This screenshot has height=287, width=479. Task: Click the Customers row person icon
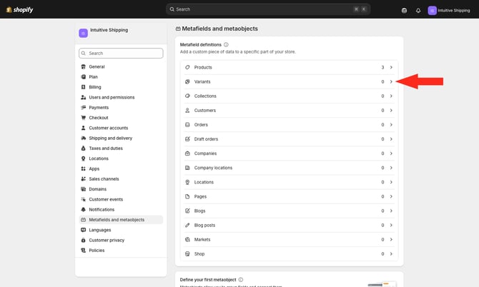point(187,111)
